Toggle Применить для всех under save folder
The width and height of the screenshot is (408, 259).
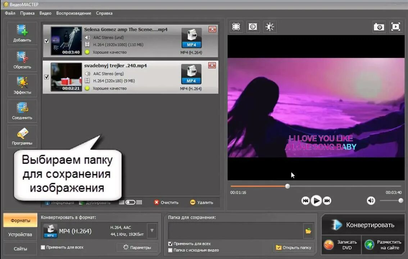[x=170, y=244]
